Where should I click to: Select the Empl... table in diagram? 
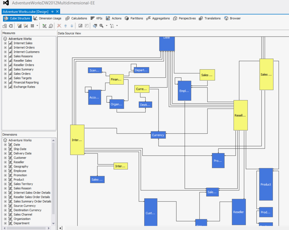click(x=184, y=91)
